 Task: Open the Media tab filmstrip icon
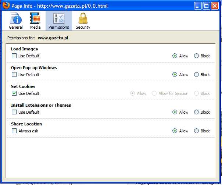coord(35,18)
